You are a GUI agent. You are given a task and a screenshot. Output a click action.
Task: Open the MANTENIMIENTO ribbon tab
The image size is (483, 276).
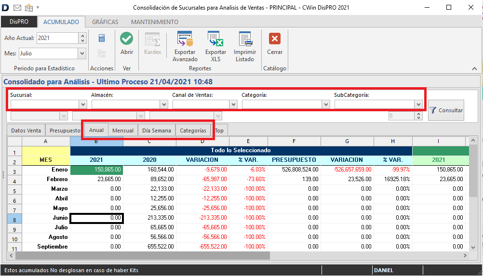tap(154, 22)
